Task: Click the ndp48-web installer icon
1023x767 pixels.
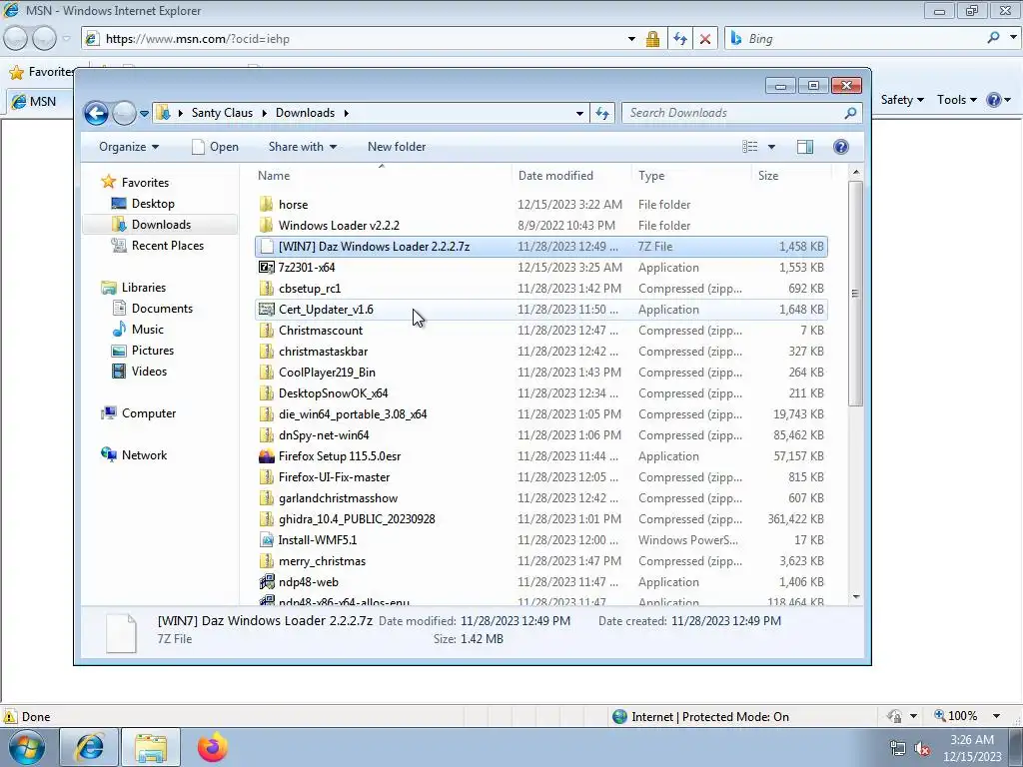Action: click(266, 582)
